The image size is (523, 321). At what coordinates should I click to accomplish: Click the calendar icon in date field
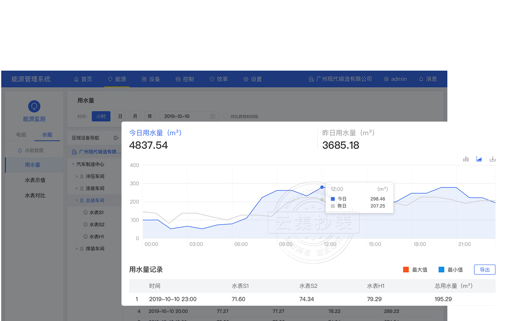213,116
